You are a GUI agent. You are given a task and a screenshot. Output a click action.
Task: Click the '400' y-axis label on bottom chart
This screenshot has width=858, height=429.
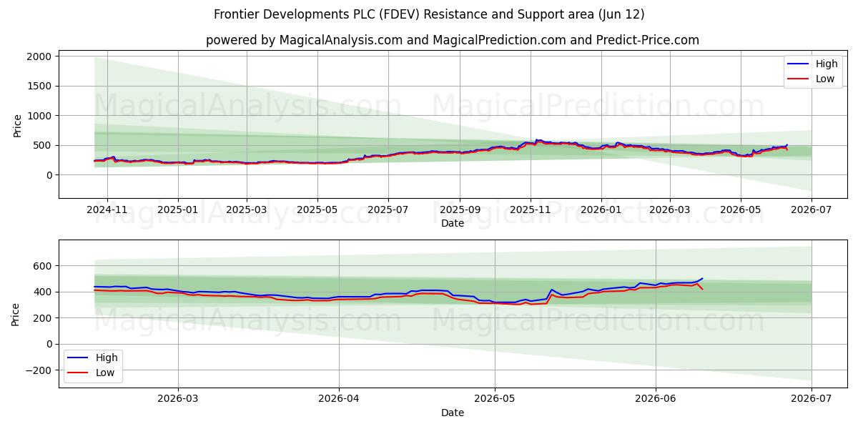point(43,292)
